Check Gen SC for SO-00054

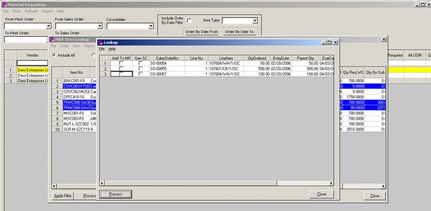(x=141, y=63)
